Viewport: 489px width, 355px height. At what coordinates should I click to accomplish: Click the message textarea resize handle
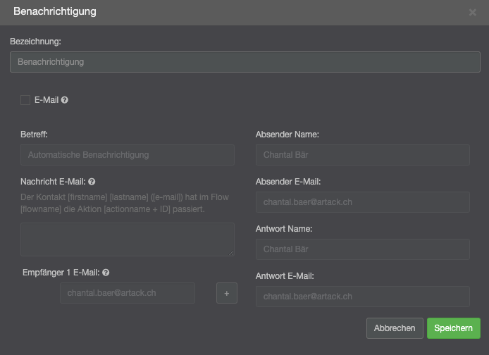tap(231, 253)
